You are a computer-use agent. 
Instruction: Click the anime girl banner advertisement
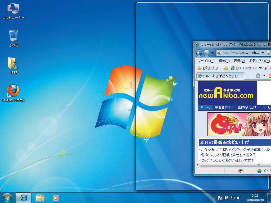(239, 124)
